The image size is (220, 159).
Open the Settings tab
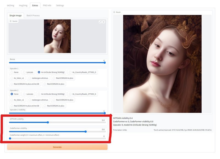pos(61,5)
